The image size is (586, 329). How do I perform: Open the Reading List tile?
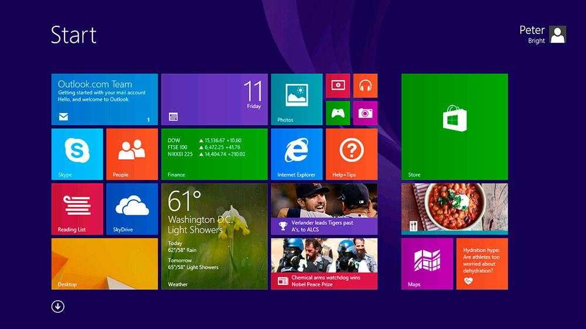click(x=77, y=209)
